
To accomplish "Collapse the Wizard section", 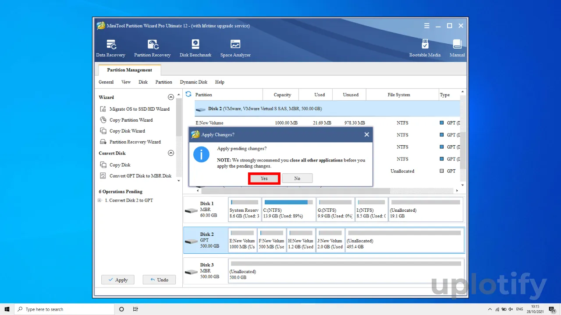I will pyautogui.click(x=171, y=97).
